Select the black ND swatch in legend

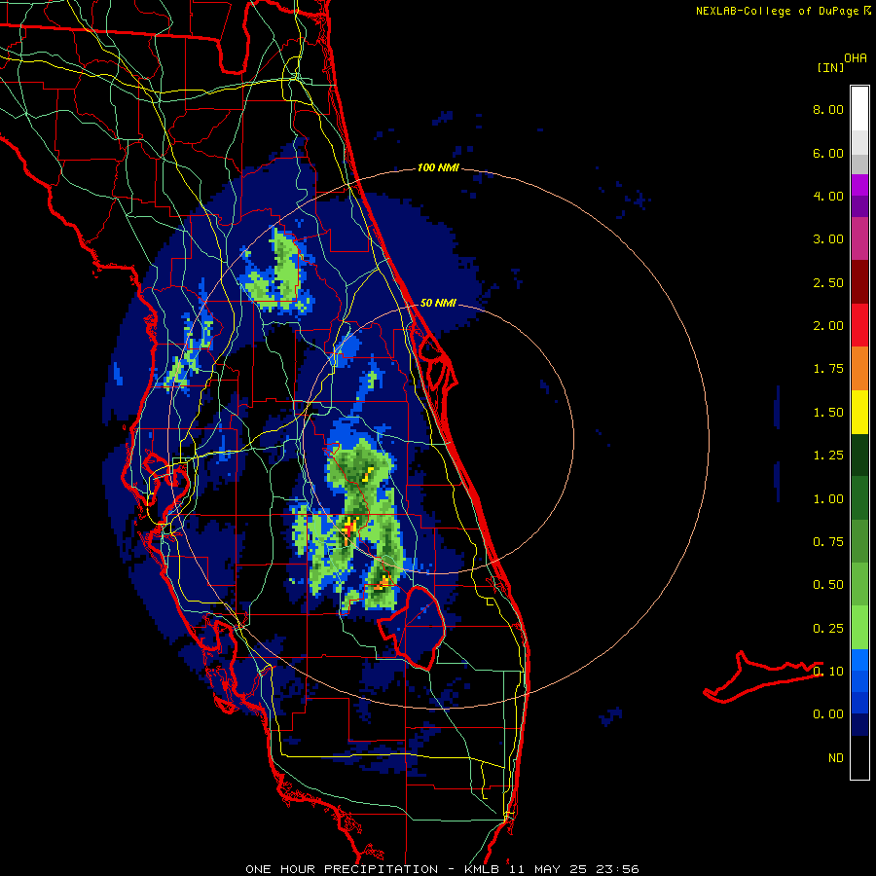pyautogui.click(x=859, y=757)
